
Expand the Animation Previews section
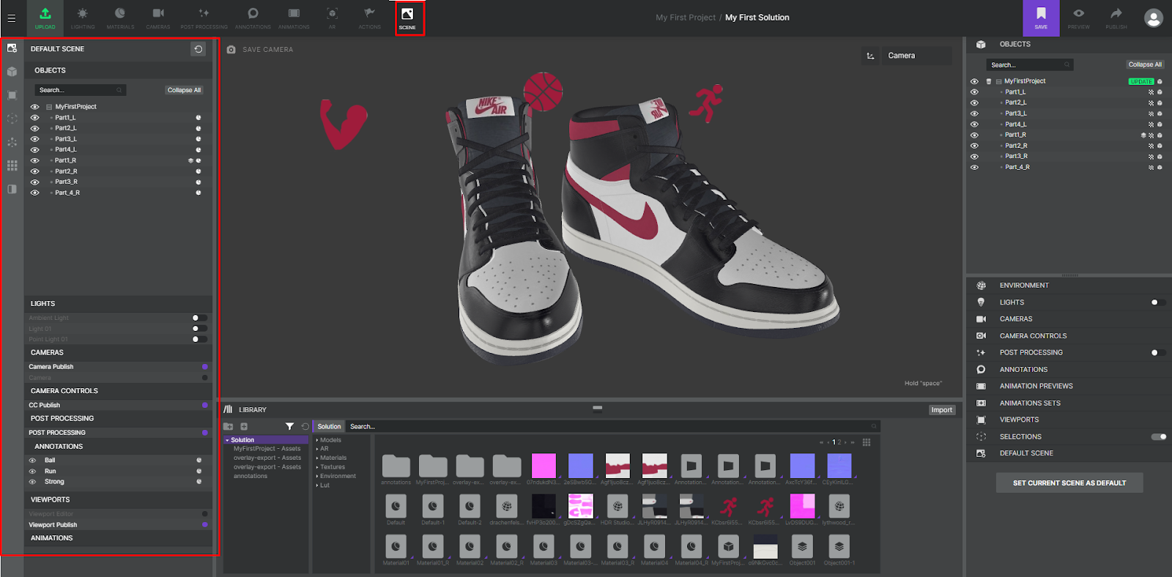pyautogui.click(x=1069, y=386)
